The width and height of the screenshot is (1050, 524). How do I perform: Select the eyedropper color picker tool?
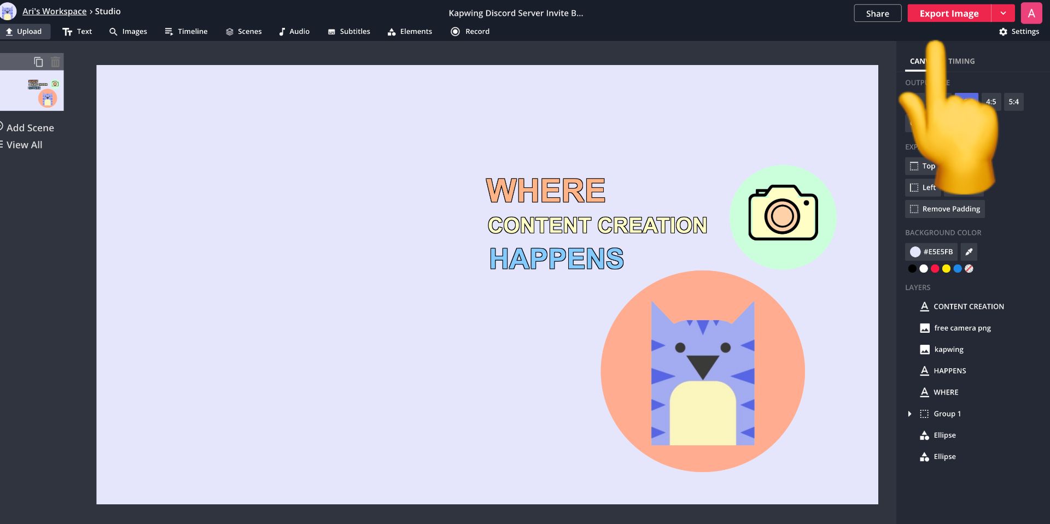pyautogui.click(x=969, y=252)
